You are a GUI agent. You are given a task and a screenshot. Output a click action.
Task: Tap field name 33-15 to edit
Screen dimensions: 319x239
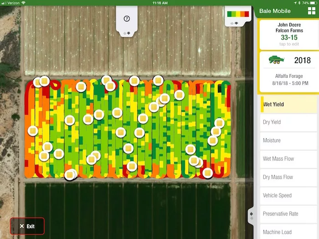289,37
